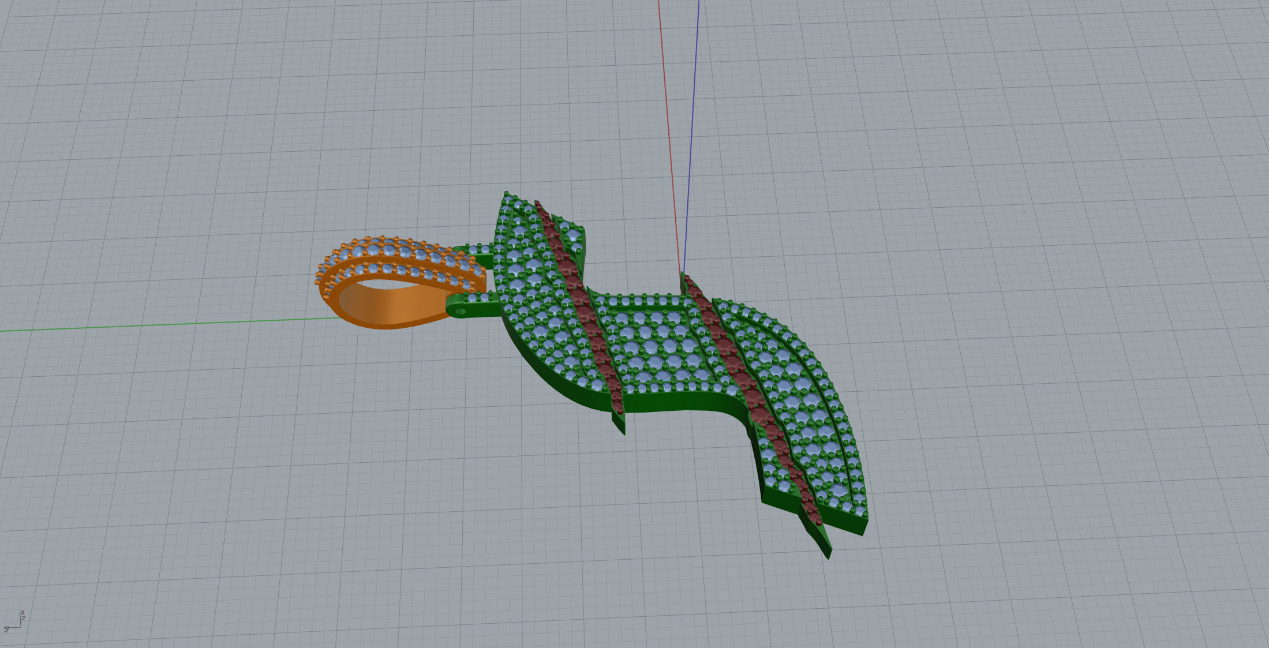Click the green horizontal axis line

pos(170,324)
